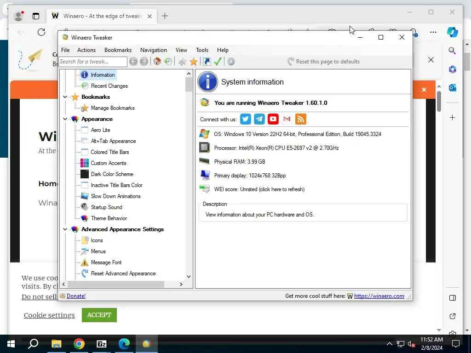Image resolution: width=471 pixels, height=353 pixels.
Task: Select Reset Advanced Appearance tree item
Action: [x=123, y=273]
